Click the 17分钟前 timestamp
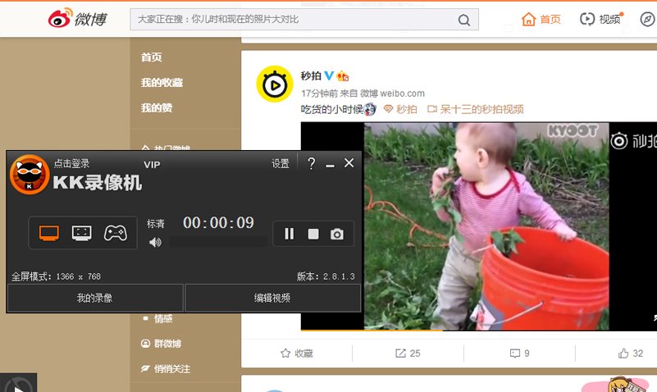The image size is (657, 392). (x=319, y=93)
